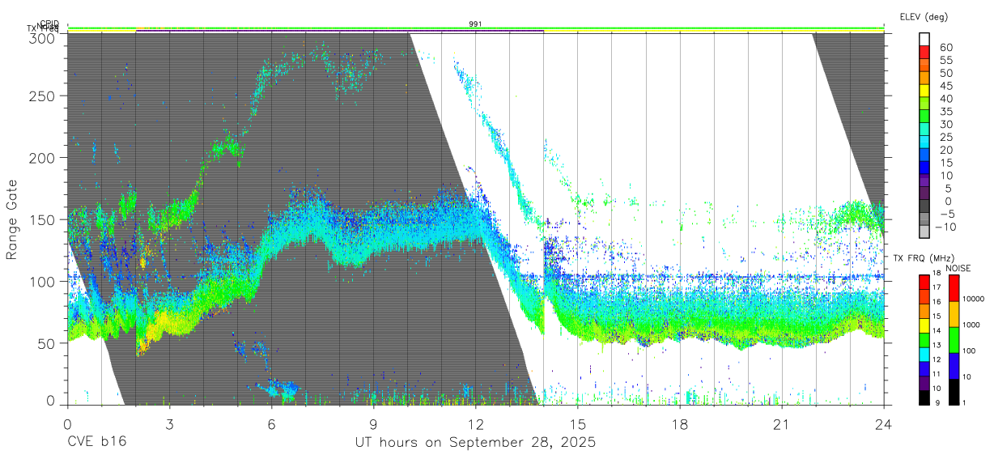Click the x-axis tick label '15' hours
The image size is (994, 459).
(577, 424)
